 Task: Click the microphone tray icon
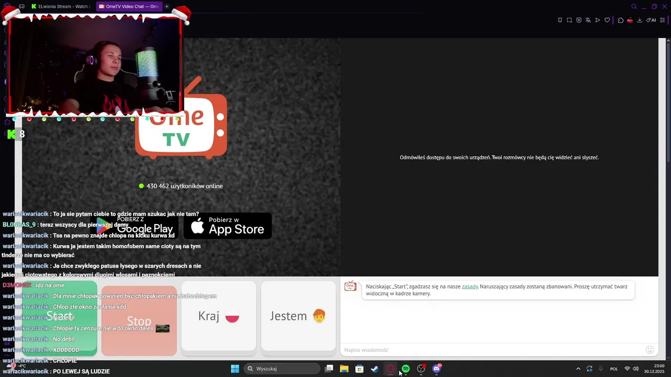(x=601, y=369)
